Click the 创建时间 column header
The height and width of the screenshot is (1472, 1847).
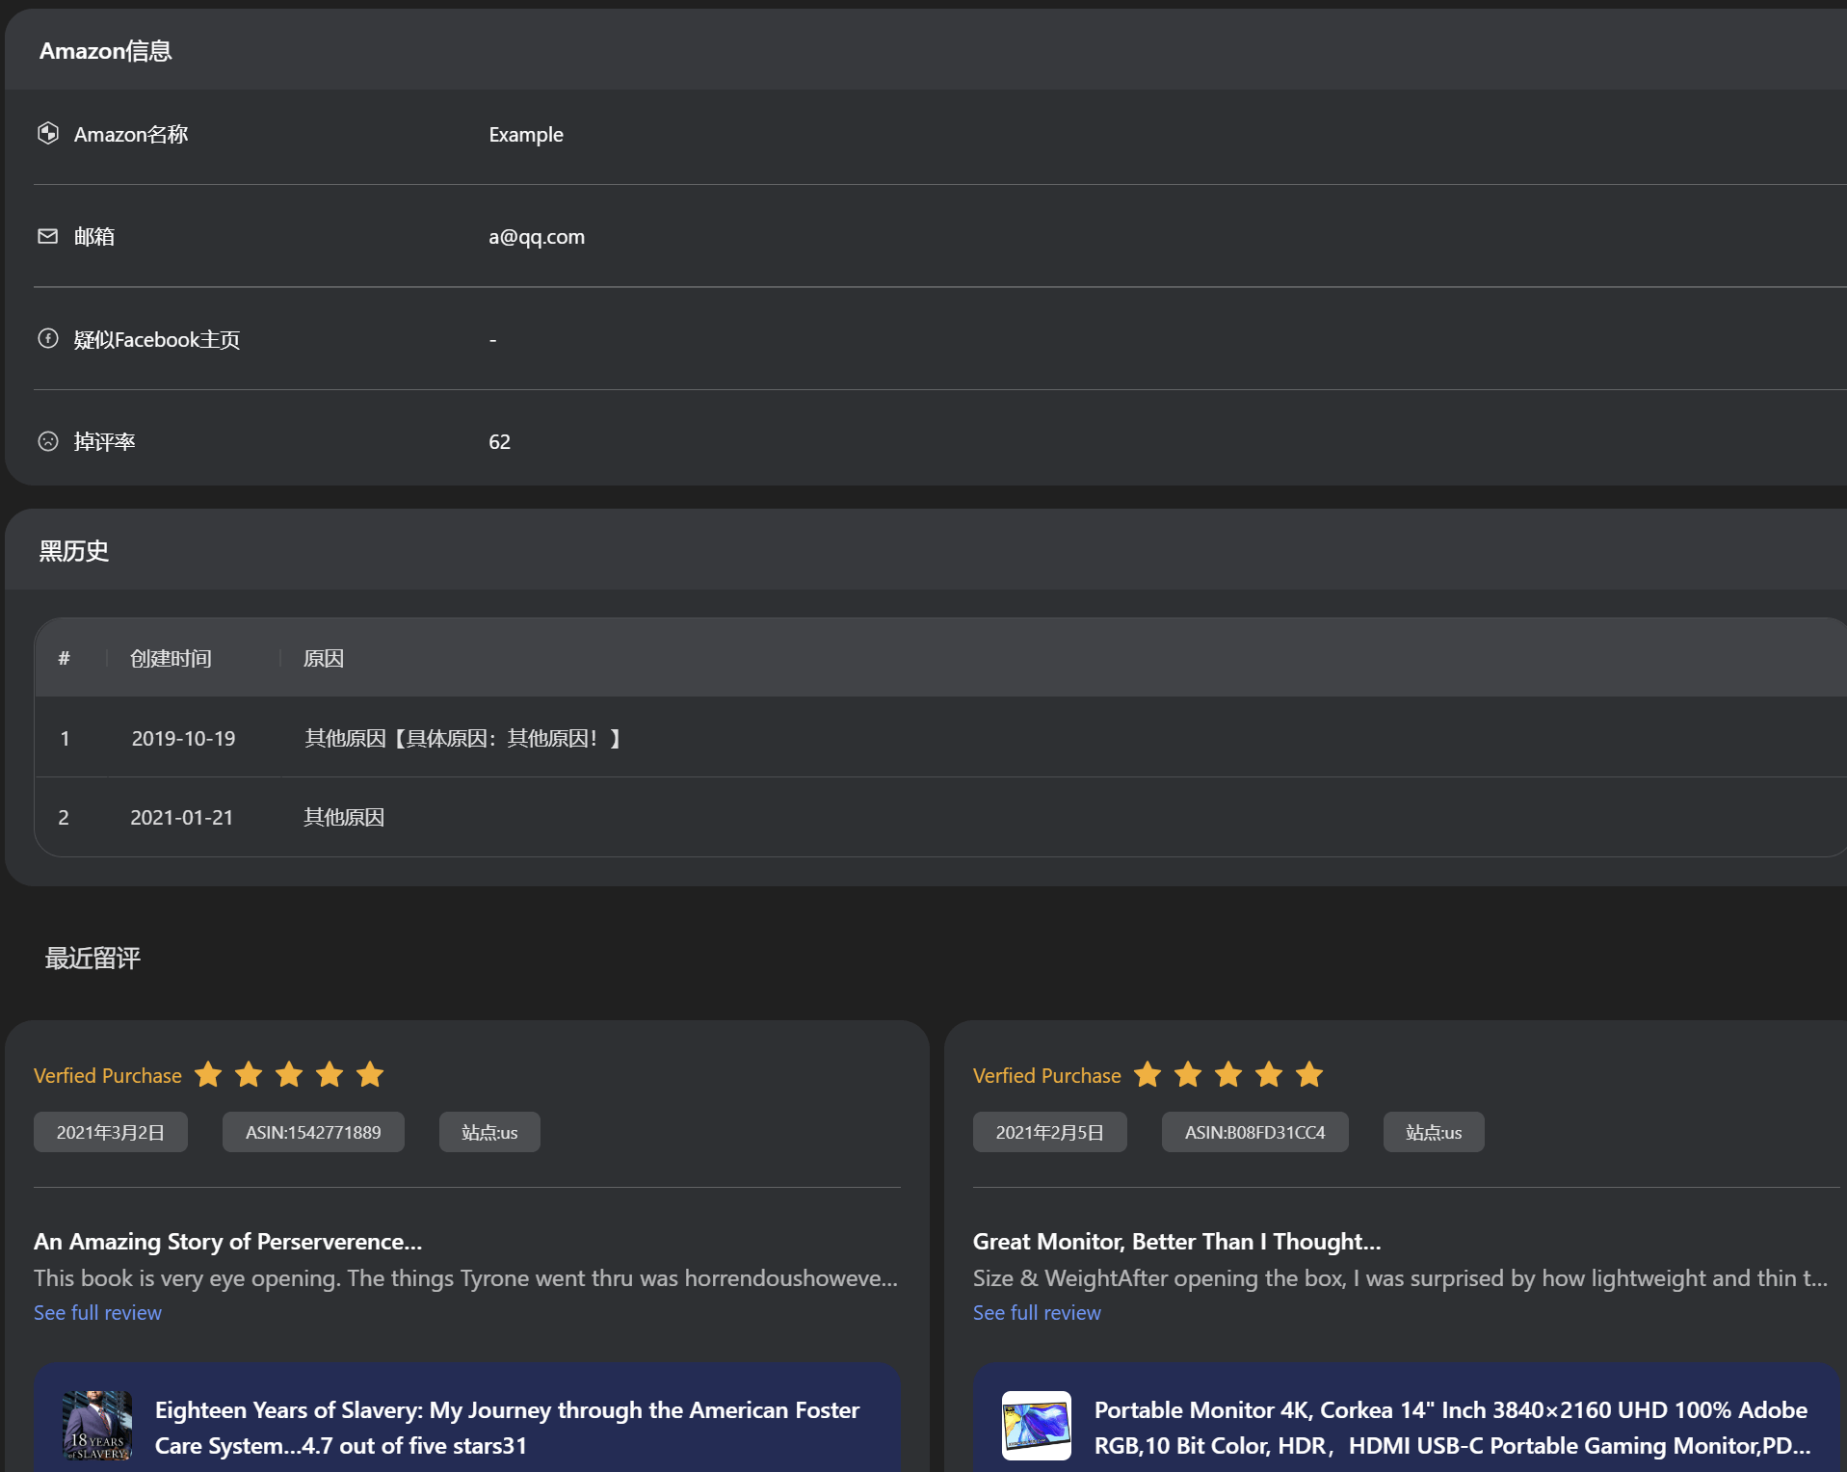pyautogui.click(x=171, y=658)
